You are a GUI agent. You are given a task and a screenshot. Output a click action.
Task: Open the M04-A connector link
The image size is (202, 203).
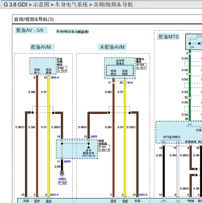click(x=55, y=78)
